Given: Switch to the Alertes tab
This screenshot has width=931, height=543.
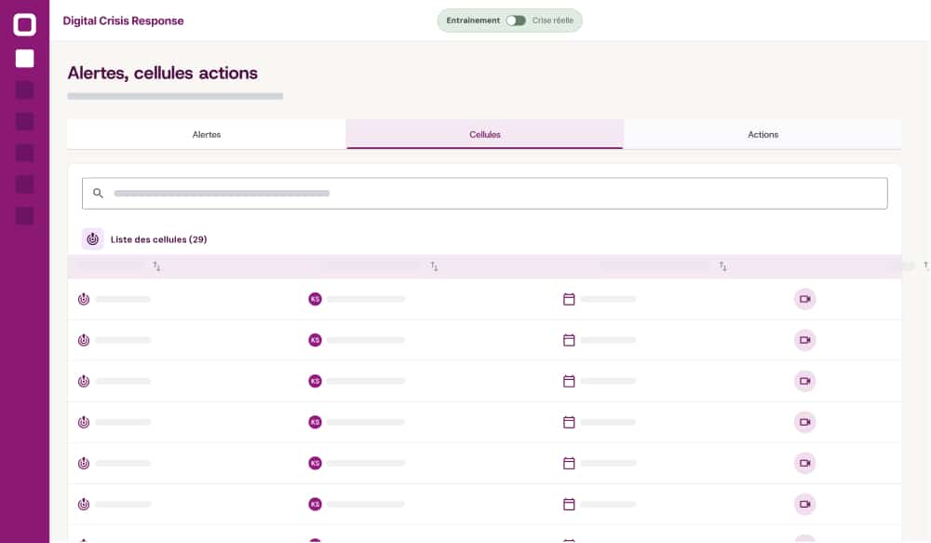Looking at the screenshot, I should pyautogui.click(x=206, y=134).
